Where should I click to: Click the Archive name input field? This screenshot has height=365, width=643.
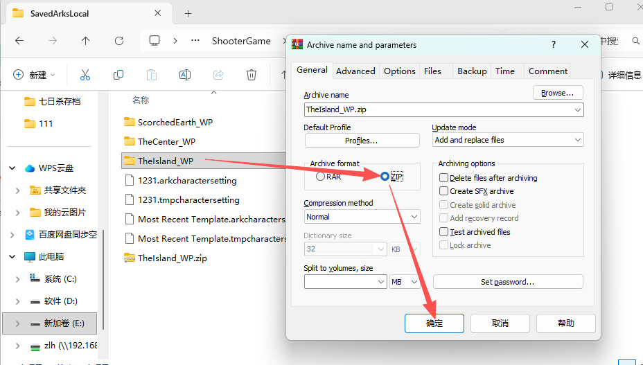[438, 109]
